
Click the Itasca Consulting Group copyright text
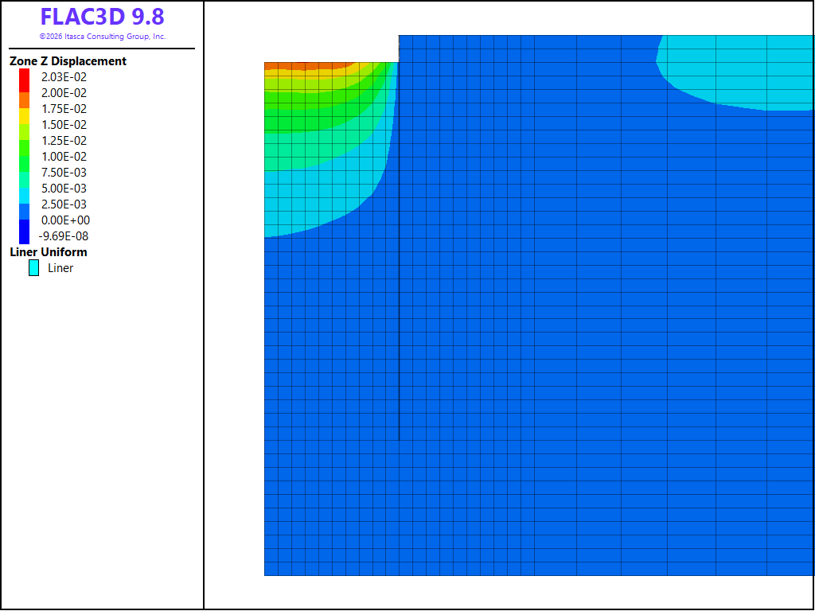coord(103,37)
